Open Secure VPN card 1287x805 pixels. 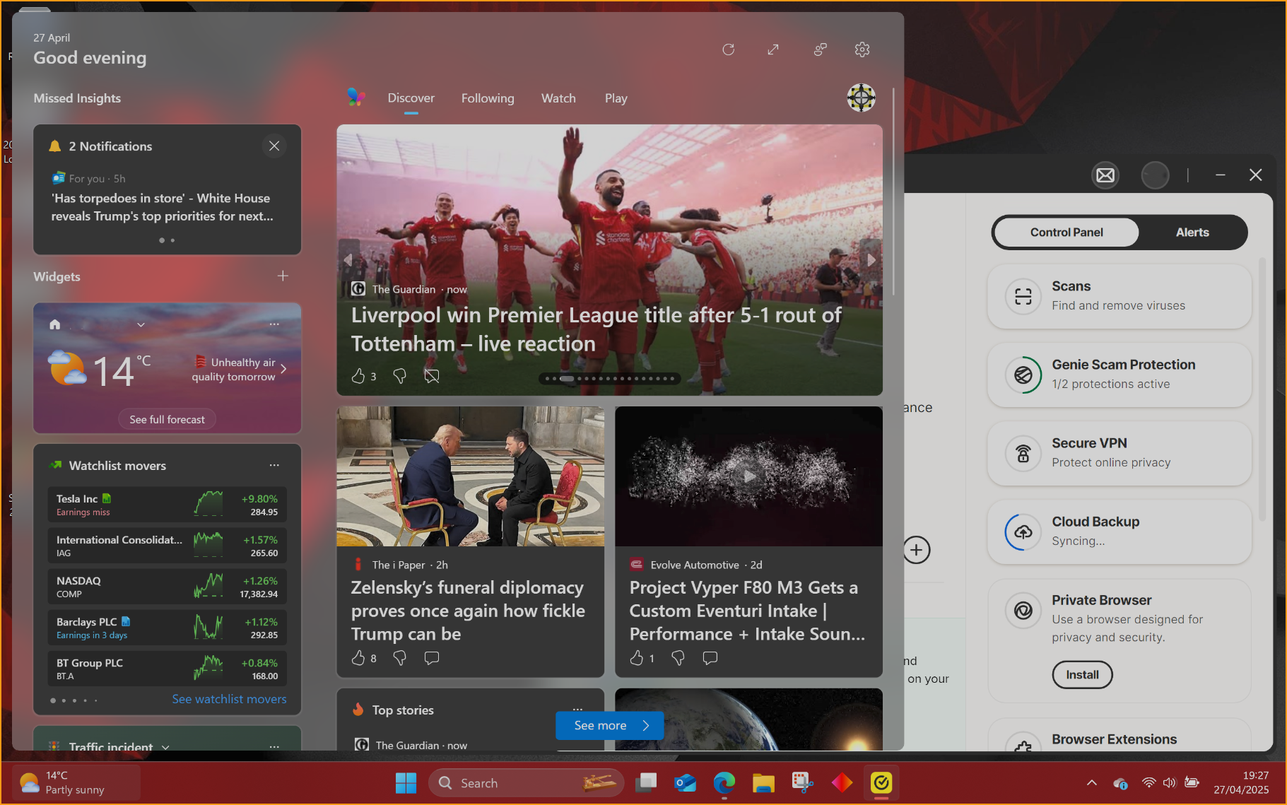pyautogui.click(x=1119, y=453)
